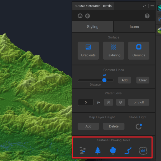
Task: Lower water level with down chevrons
Action: (x=121, y=102)
